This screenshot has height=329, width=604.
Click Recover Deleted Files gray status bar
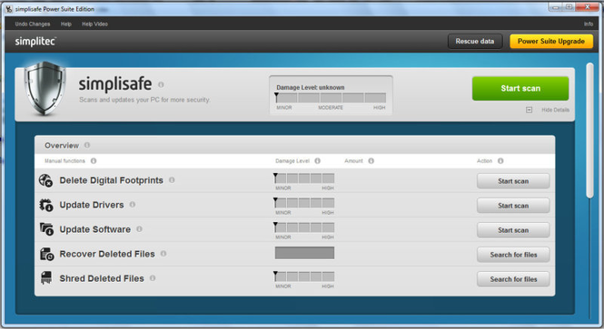(x=304, y=253)
